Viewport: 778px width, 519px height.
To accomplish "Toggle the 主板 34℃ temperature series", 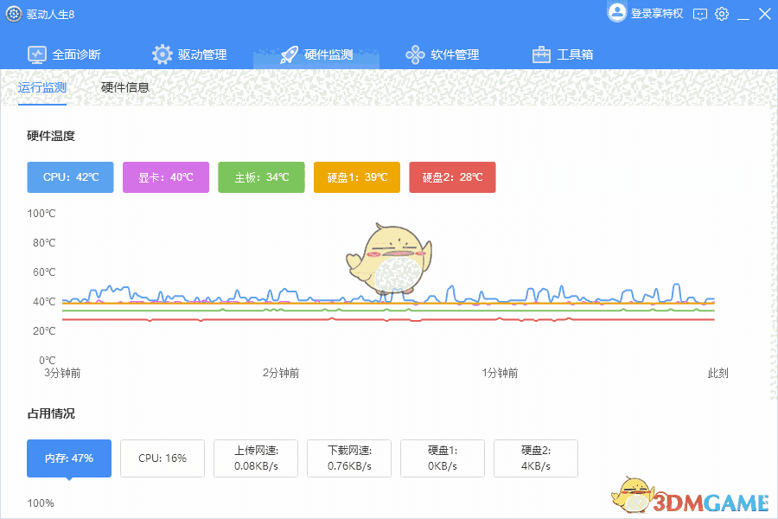I will [x=261, y=177].
